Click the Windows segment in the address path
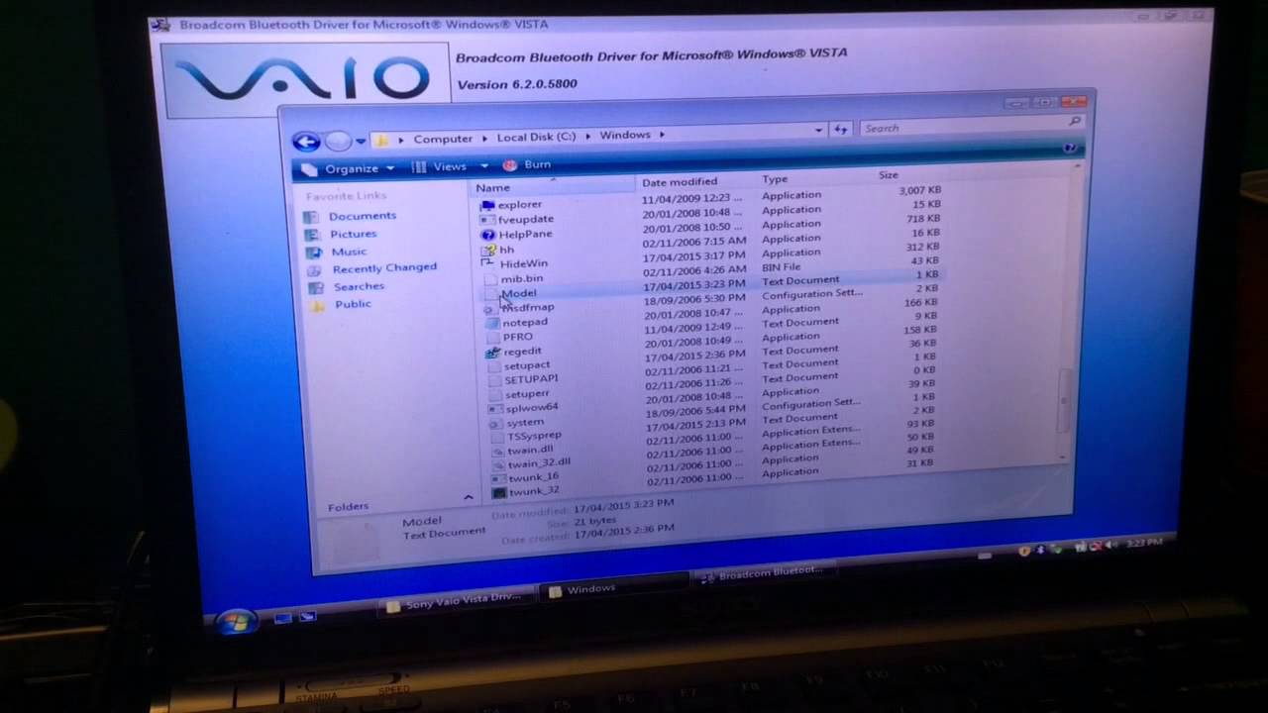Screen dimensions: 1268x713 coord(625,135)
